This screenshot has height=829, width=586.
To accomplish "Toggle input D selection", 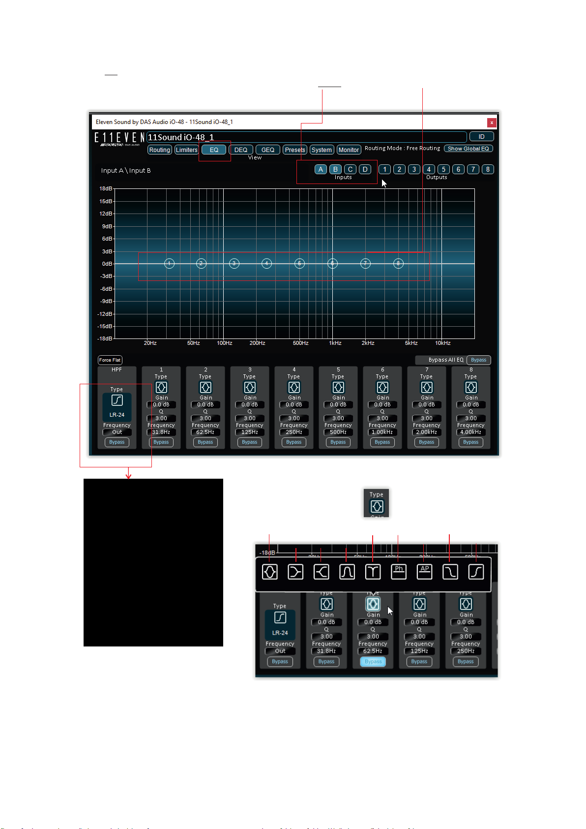I will tap(365, 169).
